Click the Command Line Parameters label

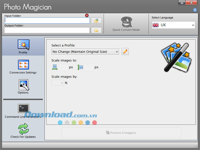[23, 117]
